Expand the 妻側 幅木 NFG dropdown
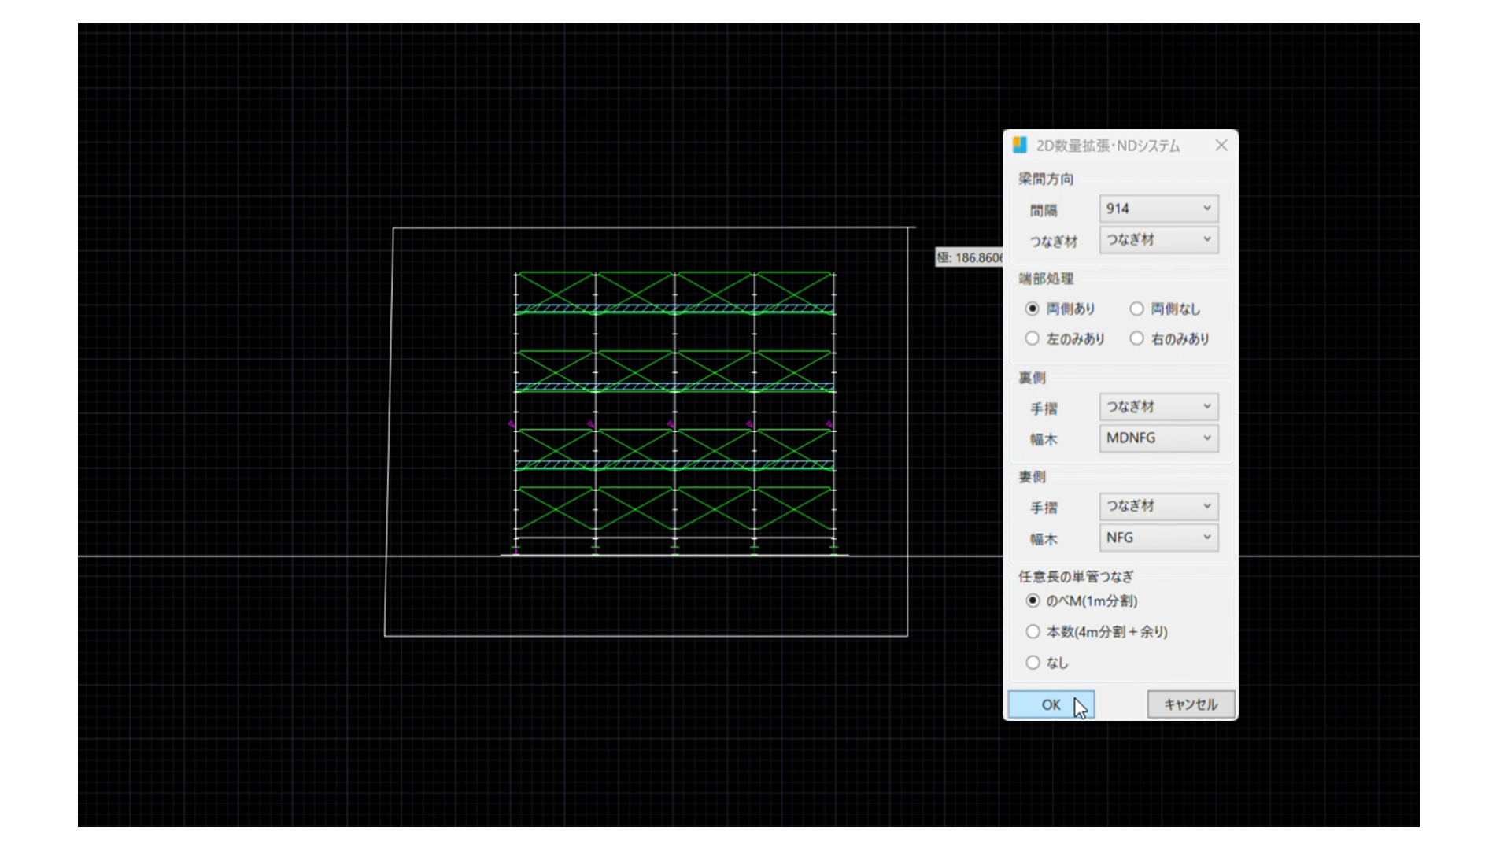The width and height of the screenshot is (1511, 850). (x=1158, y=538)
